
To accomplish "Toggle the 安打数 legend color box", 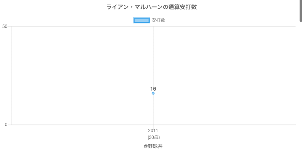I will coord(142,20).
